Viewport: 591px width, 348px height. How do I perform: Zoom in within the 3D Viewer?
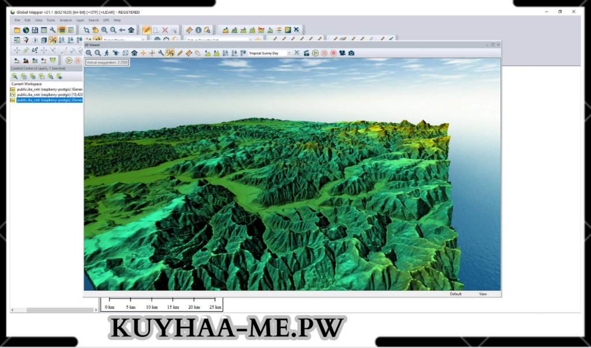pyautogui.click(x=89, y=53)
